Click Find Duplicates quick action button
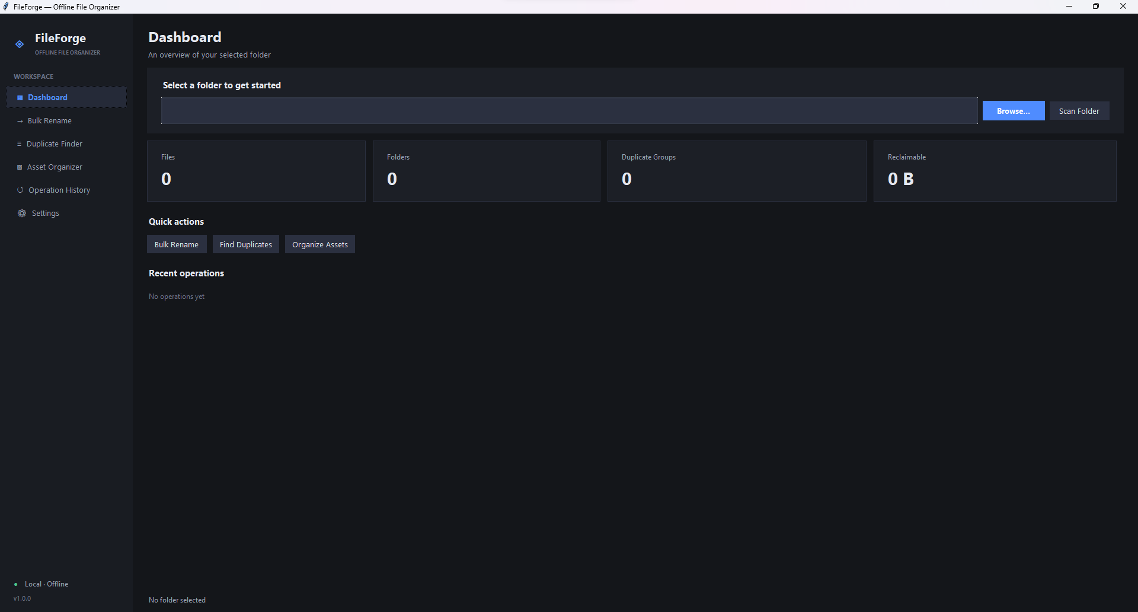This screenshot has width=1138, height=612. pos(246,244)
